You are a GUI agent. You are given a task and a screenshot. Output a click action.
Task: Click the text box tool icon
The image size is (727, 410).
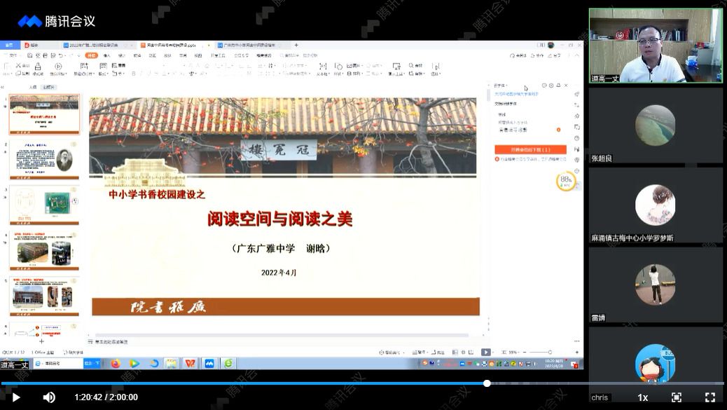[323, 67]
